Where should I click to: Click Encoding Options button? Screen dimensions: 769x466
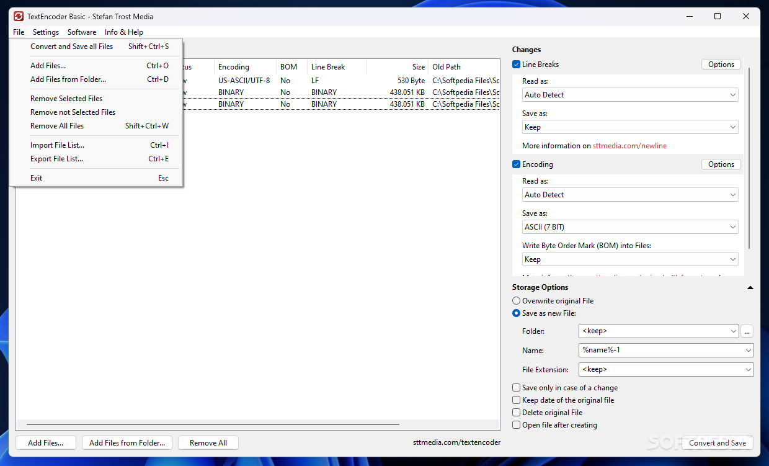[721, 164]
